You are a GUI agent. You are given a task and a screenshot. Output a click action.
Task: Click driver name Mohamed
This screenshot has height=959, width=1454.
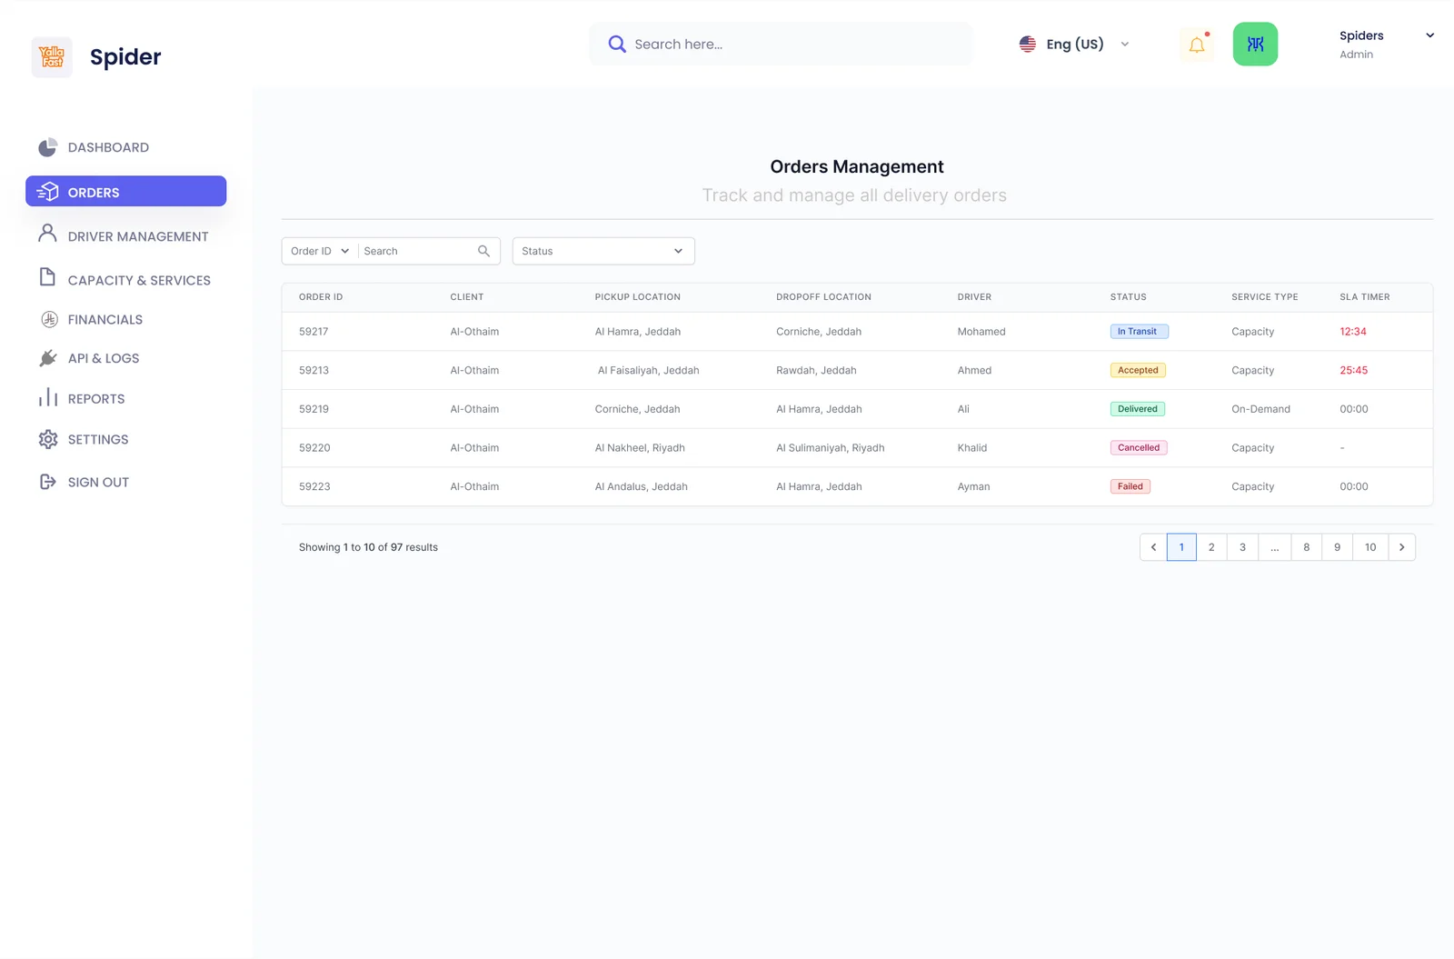pyautogui.click(x=981, y=332)
